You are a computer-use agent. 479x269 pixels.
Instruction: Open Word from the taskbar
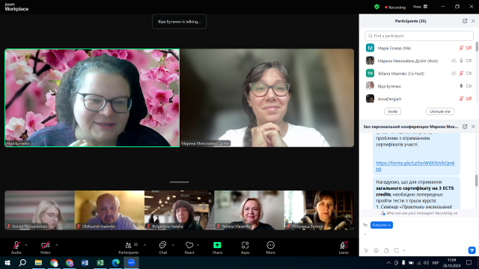pos(85,262)
